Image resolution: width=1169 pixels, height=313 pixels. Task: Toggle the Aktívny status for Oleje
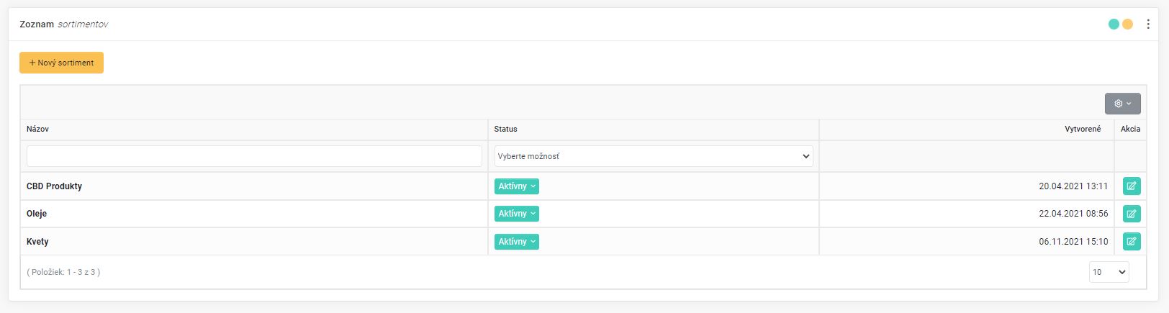pos(516,214)
